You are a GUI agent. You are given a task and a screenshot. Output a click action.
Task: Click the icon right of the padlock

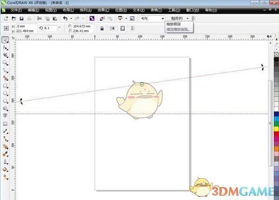[112, 28]
